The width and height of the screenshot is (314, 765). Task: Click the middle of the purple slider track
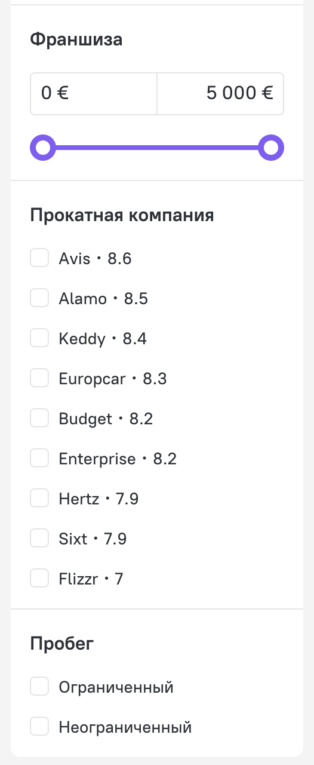pyautogui.click(x=157, y=148)
